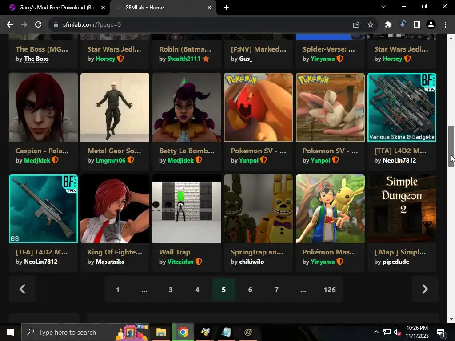Open the Chrome profile avatar
Viewport: 455px width, 341px height.
(x=431, y=25)
